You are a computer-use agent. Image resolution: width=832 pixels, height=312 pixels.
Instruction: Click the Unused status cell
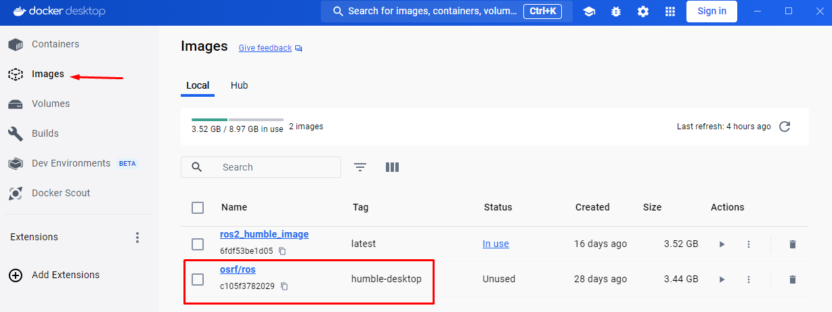coord(499,279)
